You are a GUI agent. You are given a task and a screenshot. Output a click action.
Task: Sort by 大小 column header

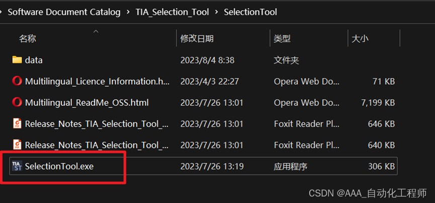point(360,39)
